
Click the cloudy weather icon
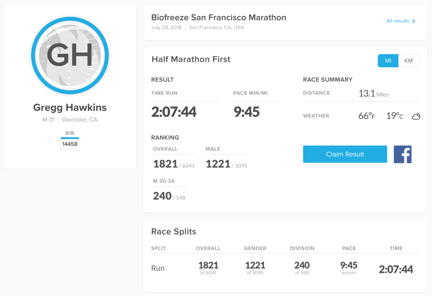(416, 117)
